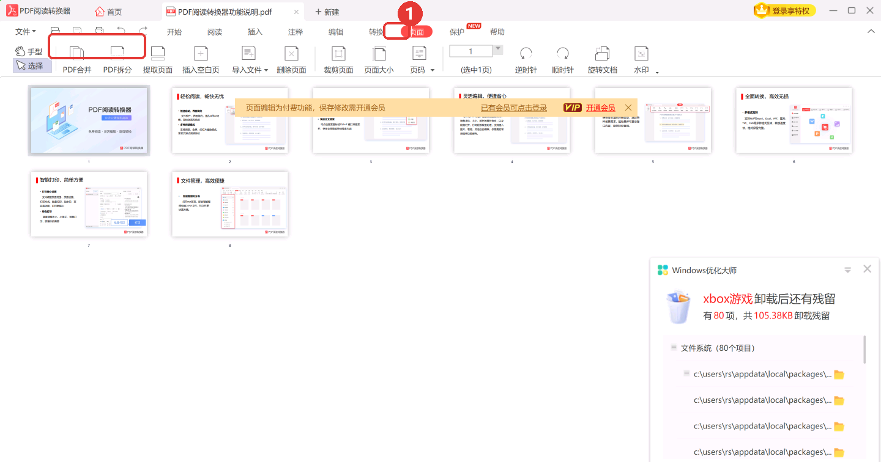Viewport: 881px width, 462px height.
Task: Click the save icon in quick toolbar
Action: [x=77, y=31]
